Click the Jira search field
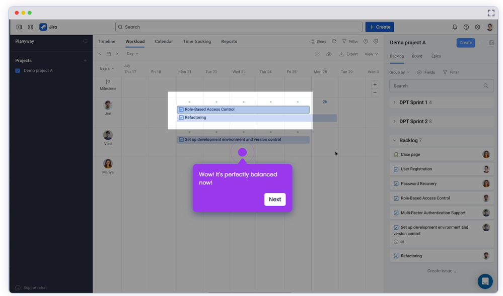The image size is (503, 296). (x=239, y=27)
